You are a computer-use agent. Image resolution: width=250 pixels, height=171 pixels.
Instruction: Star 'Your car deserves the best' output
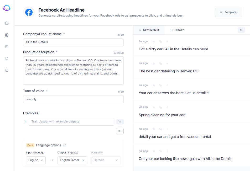click(x=154, y=85)
